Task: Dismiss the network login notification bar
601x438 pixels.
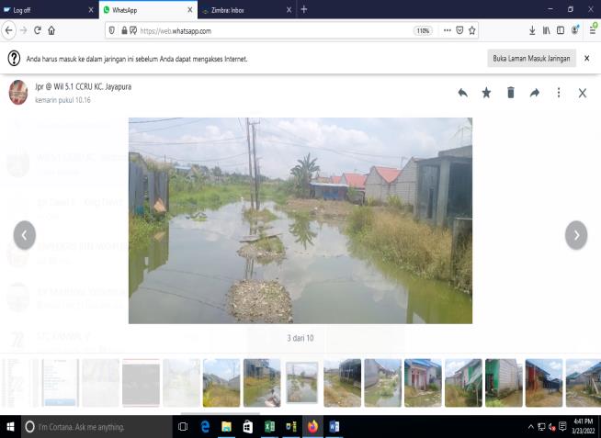Action: tap(586, 58)
